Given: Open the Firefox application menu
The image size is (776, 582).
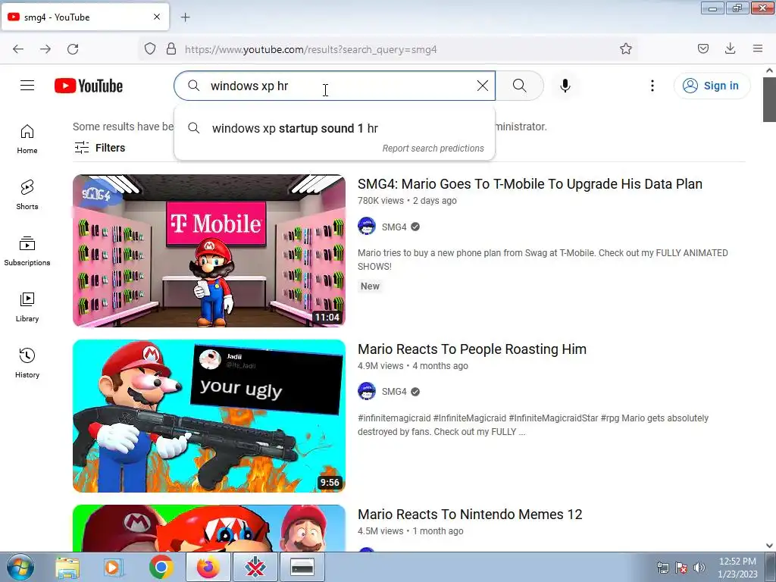Looking at the screenshot, I should pos(758,49).
